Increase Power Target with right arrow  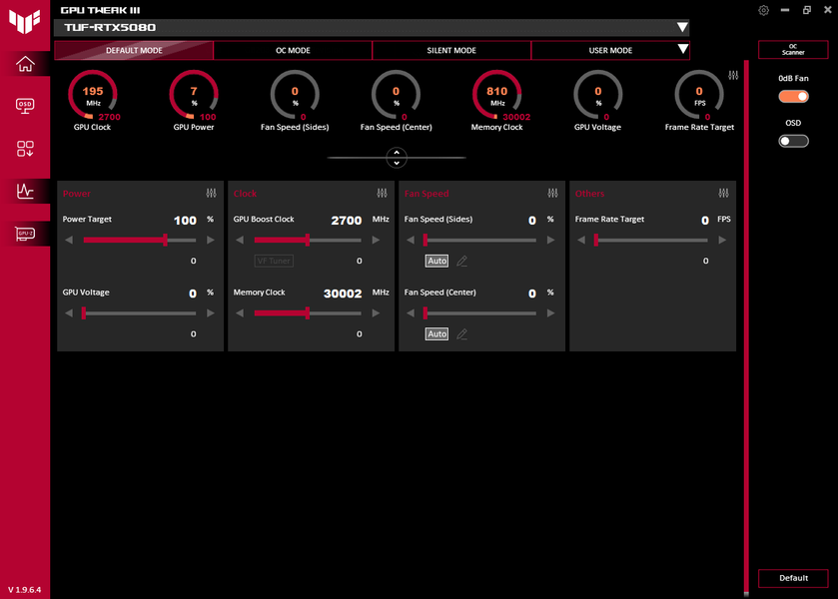point(211,240)
